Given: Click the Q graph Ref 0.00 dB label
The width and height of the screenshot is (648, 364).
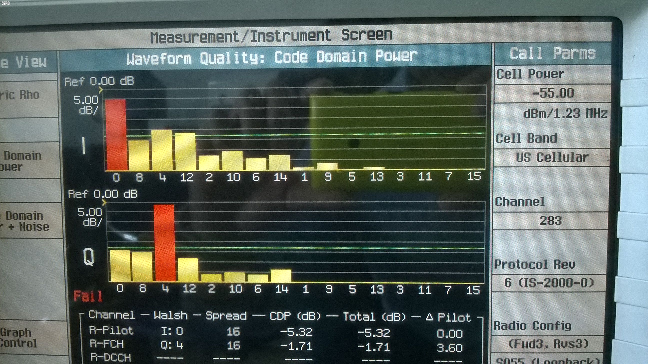Looking at the screenshot, I should [103, 194].
